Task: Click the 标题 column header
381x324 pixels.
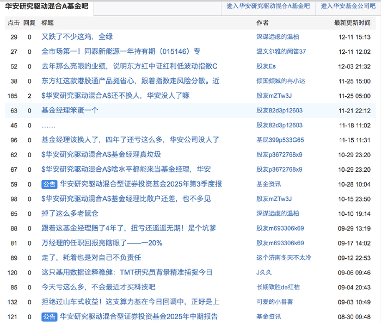Action: coord(47,23)
